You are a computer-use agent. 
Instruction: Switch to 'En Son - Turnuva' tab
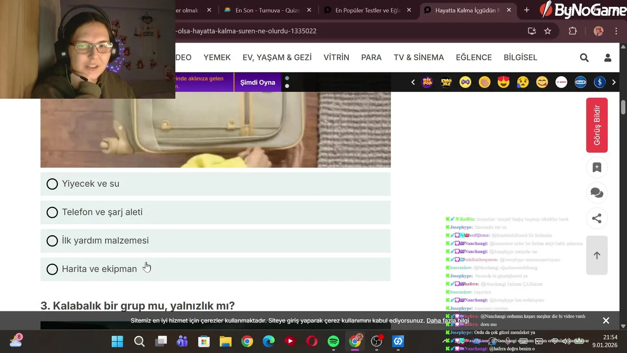click(267, 10)
